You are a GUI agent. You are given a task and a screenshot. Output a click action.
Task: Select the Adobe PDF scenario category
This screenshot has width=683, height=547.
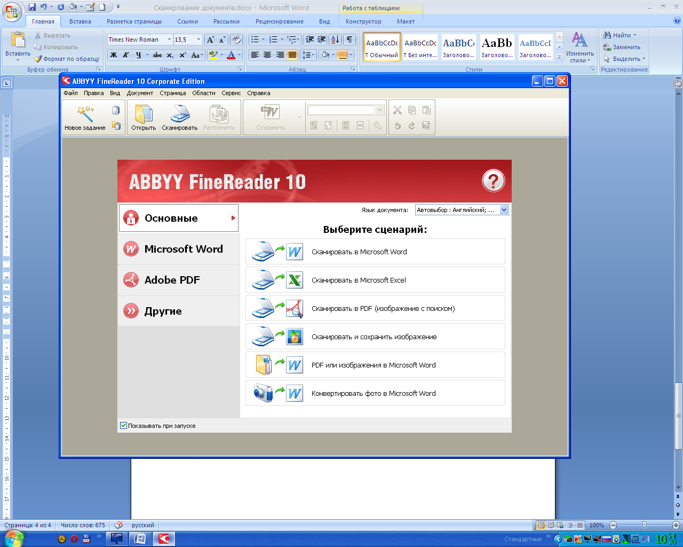tap(179, 280)
